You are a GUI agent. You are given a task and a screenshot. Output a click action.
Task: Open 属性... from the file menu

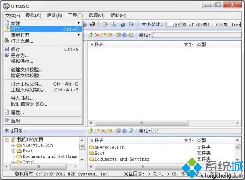pos(43,113)
